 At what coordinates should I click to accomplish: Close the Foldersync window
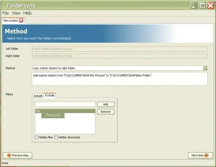[x=211, y=6]
